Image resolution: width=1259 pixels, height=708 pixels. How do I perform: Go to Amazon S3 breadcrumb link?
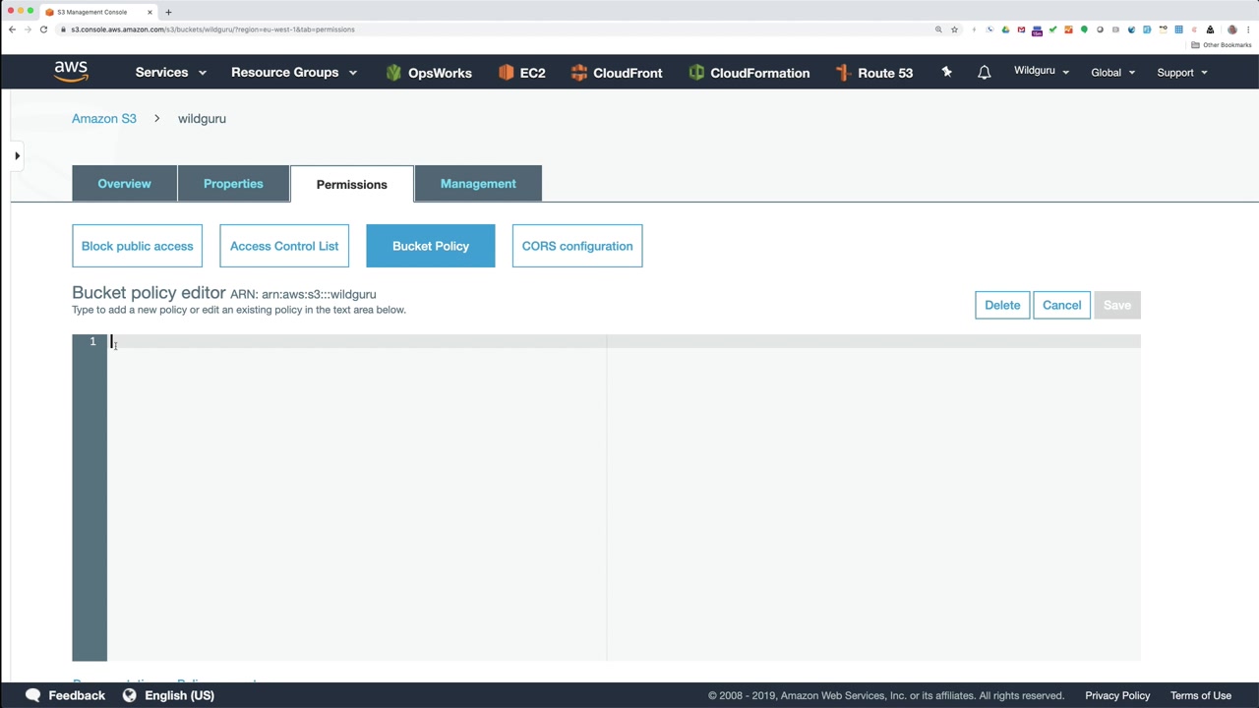[x=104, y=118]
